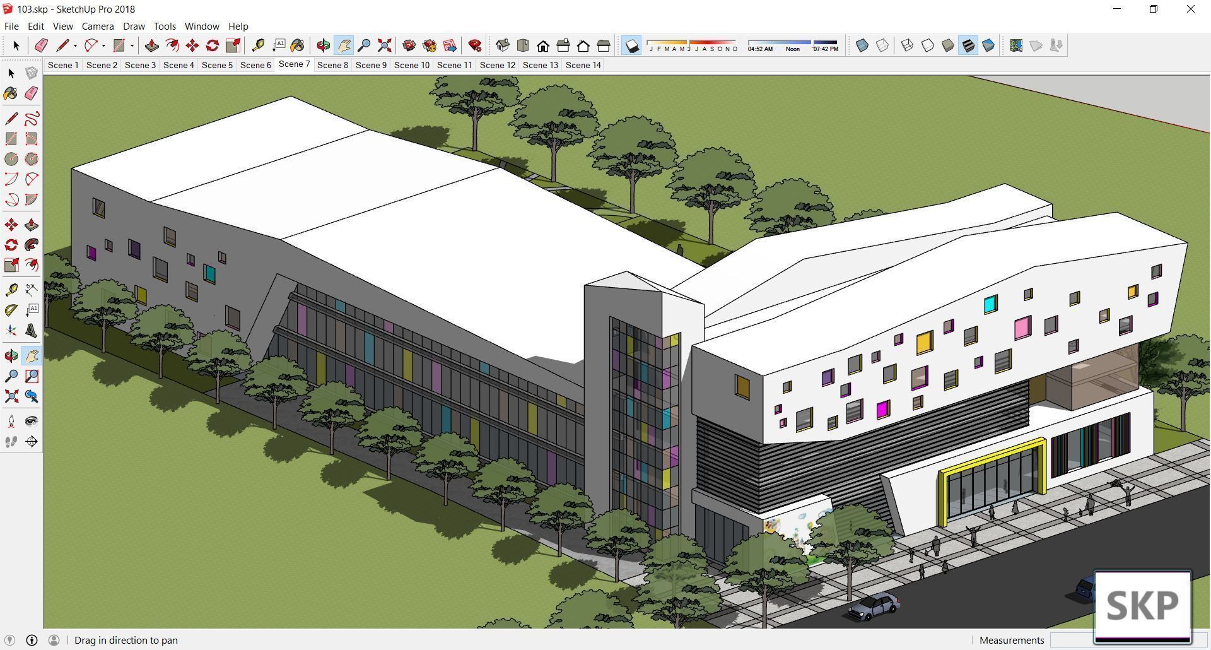1211x650 pixels.
Task: Select the Paint Bucket tool in left panel
Action: click(11, 93)
